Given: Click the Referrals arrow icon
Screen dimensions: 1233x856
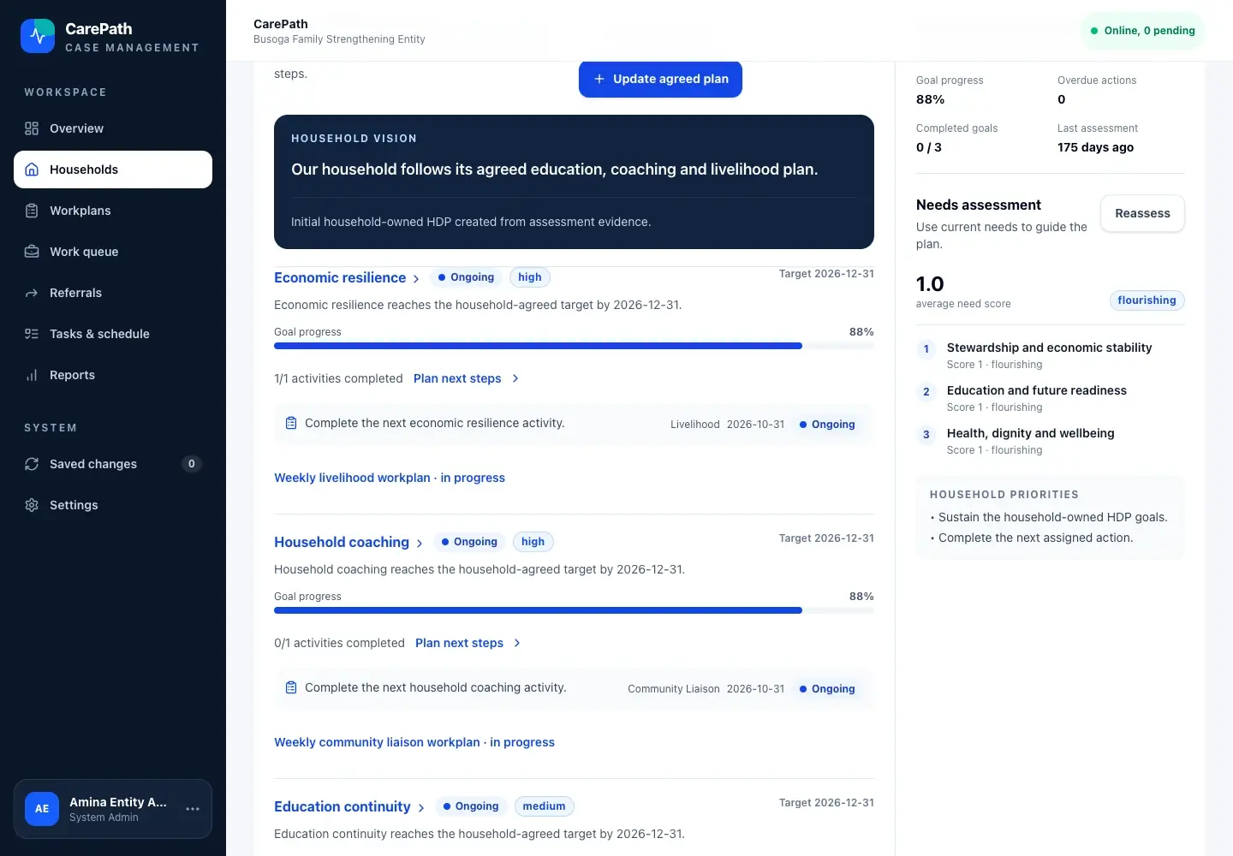Looking at the screenshot, I should [32, 293].
